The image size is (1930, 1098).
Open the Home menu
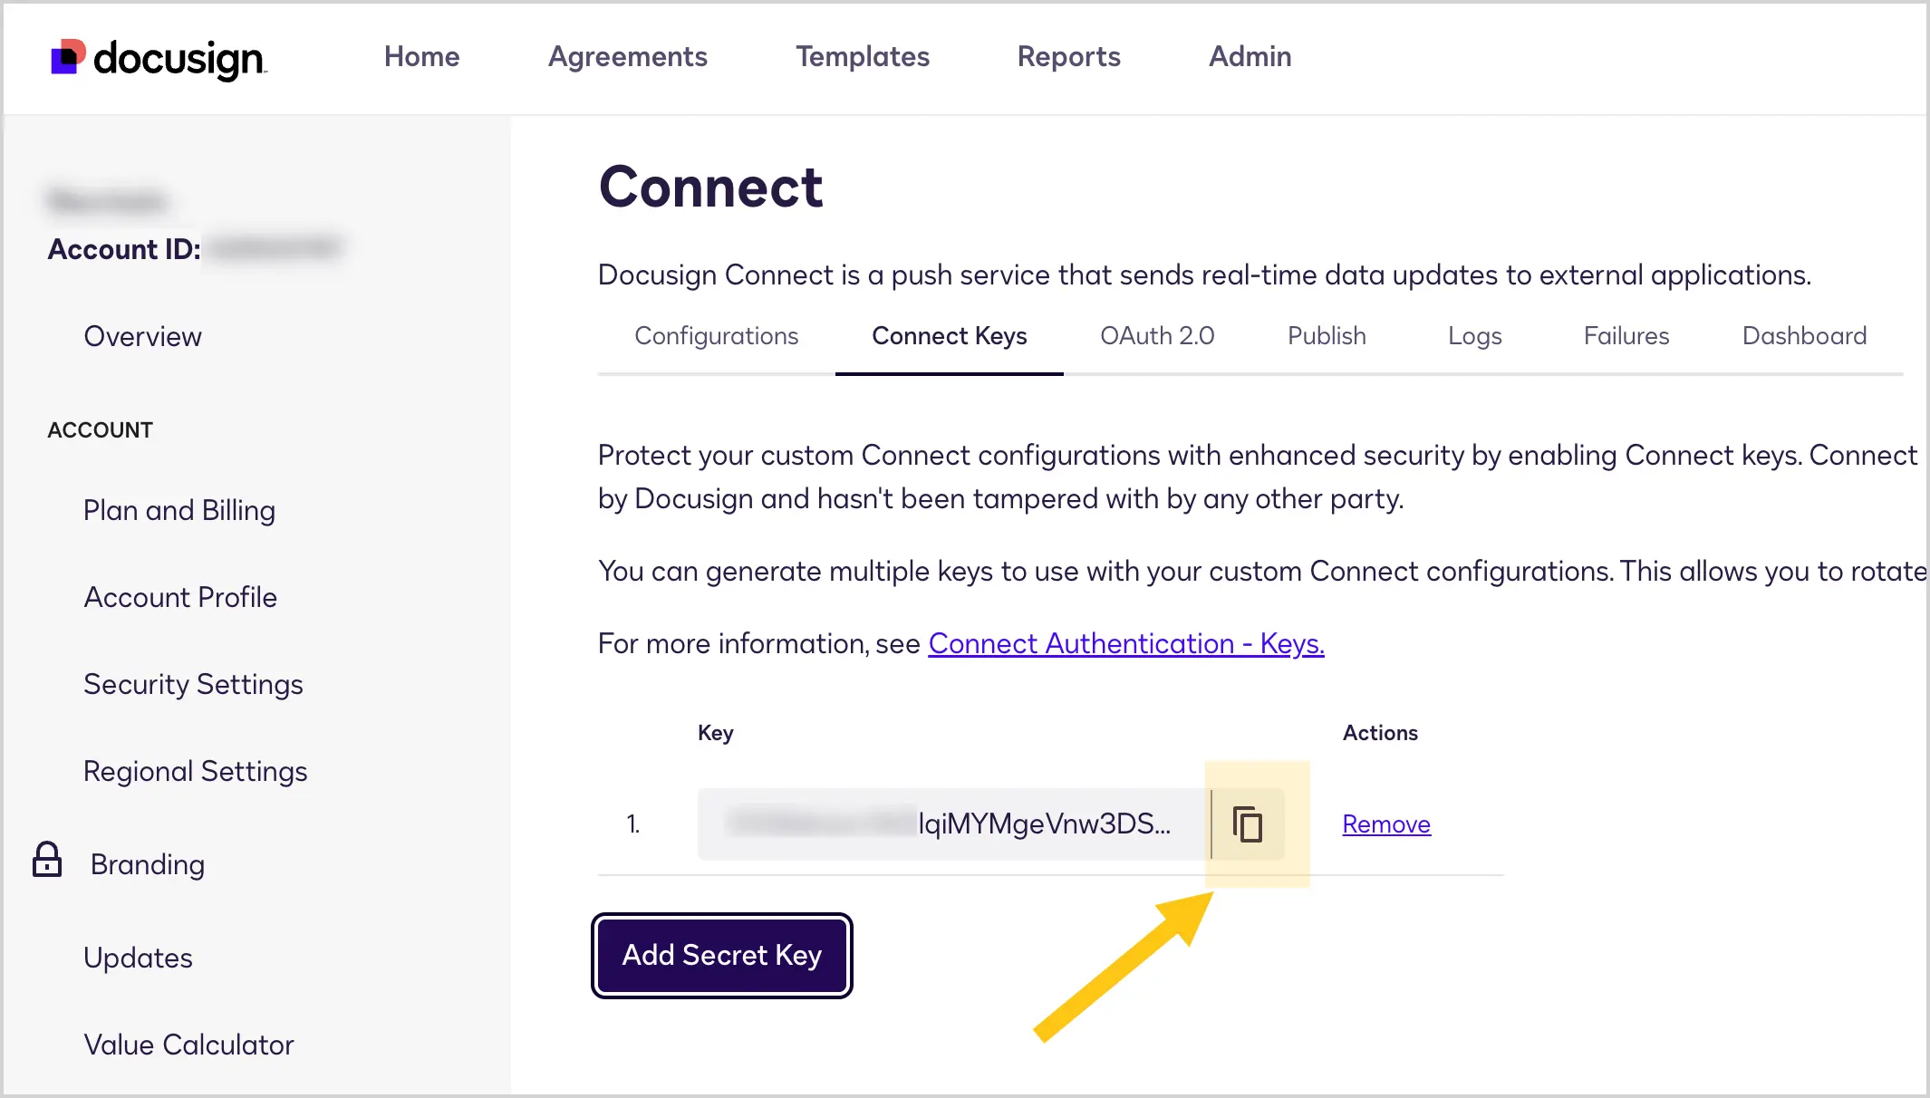pyautogui.click(x=421, y=56)
